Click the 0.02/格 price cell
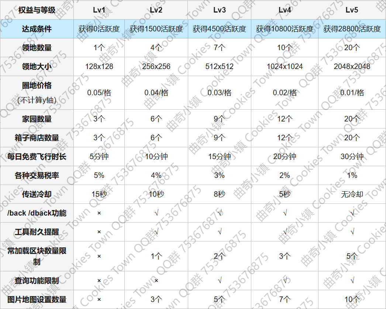The width and height of the screenshot is (386, 309). pyautogui.click(x=285, y=93)
